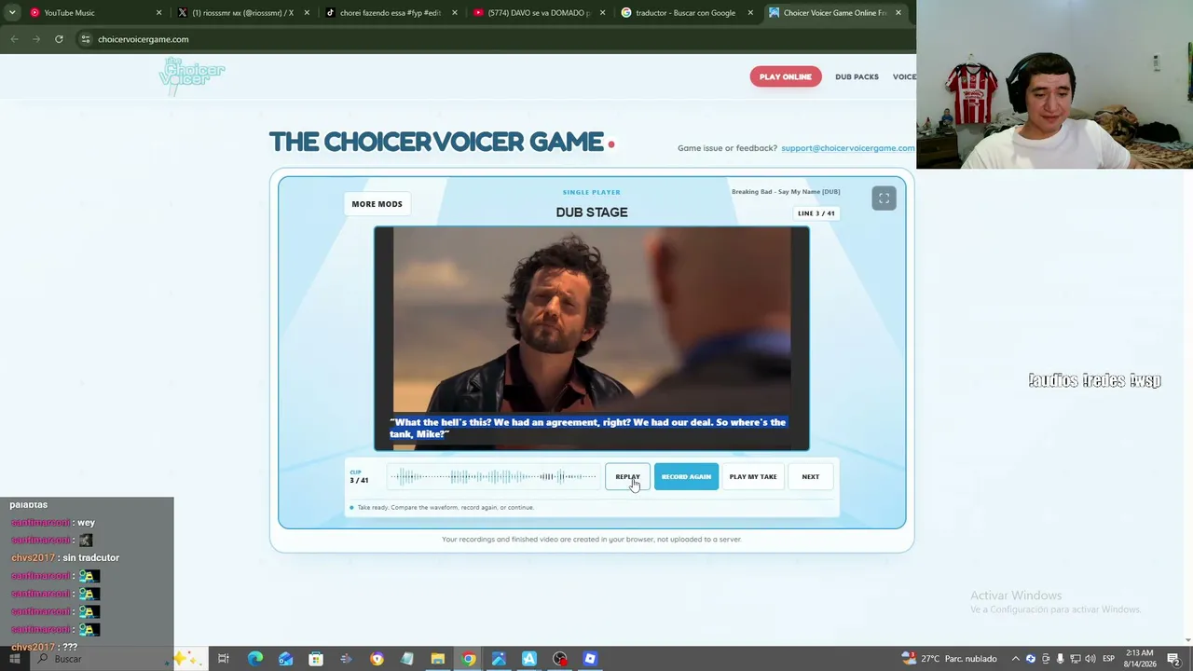View site information icon in address bar
The height and width of the screenshot is (671, 1193).
pyautogui.click(x=85, y=39)
